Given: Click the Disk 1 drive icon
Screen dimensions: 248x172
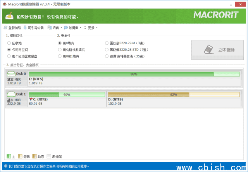Looking at the screenshot, I should 11,94.
